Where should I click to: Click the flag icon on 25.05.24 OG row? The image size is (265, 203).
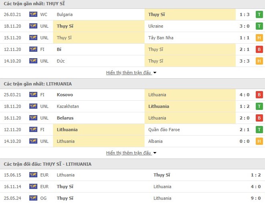pyautogui.click(x=33, y=198)
